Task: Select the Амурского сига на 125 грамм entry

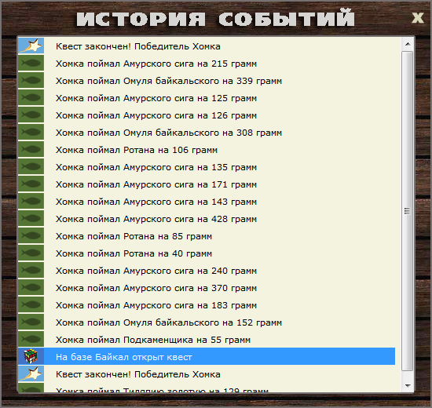Action: [207, 98]
